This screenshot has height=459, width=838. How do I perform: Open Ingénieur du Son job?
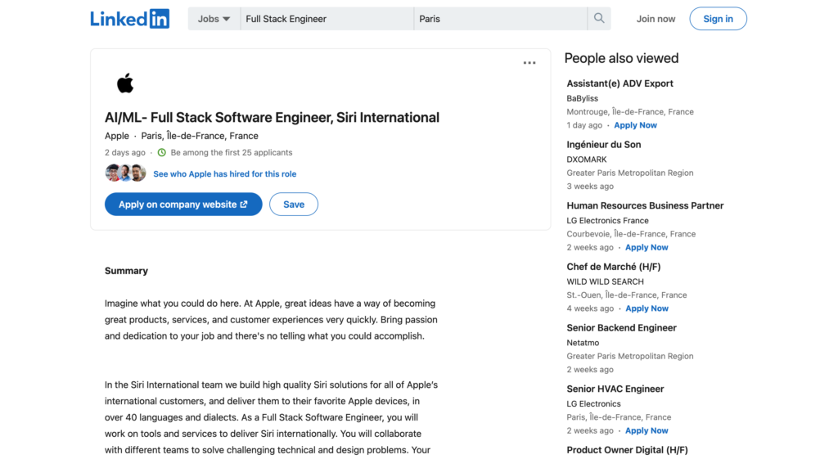pos(603,144)
